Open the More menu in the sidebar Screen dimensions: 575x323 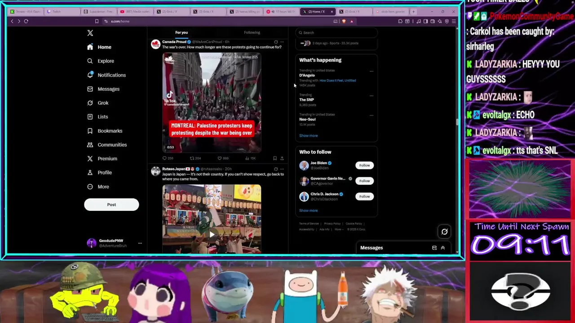click(x=98, y=187)
